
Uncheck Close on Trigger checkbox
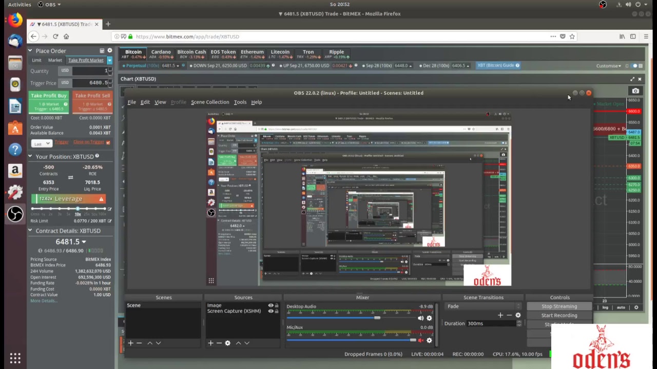coord(108,142)
